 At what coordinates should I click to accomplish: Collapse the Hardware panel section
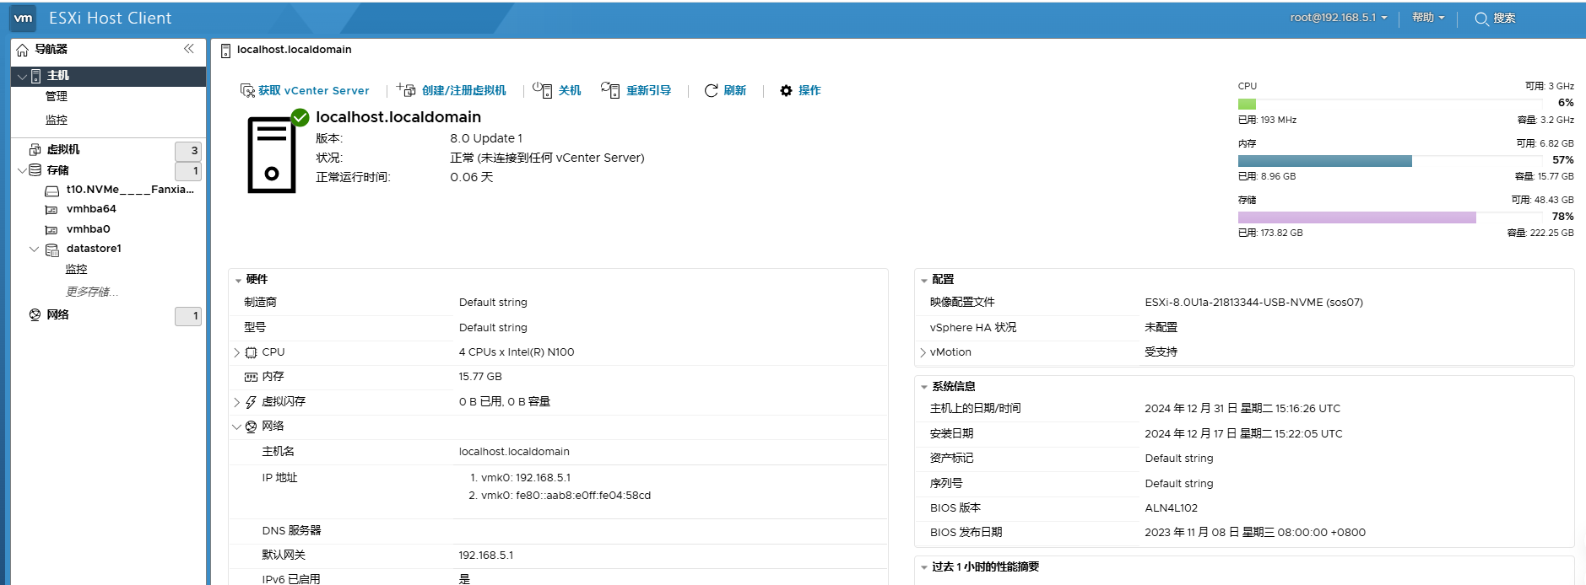pyautogui.click(x=239, y=280)
